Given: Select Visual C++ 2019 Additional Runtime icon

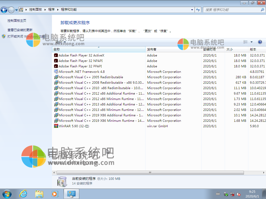Looking at the screenshot, I should [56, 115].
